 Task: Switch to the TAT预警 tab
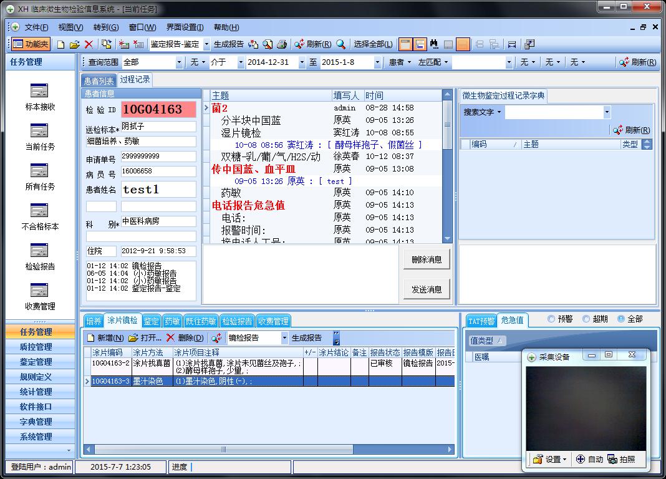point(481,321)
